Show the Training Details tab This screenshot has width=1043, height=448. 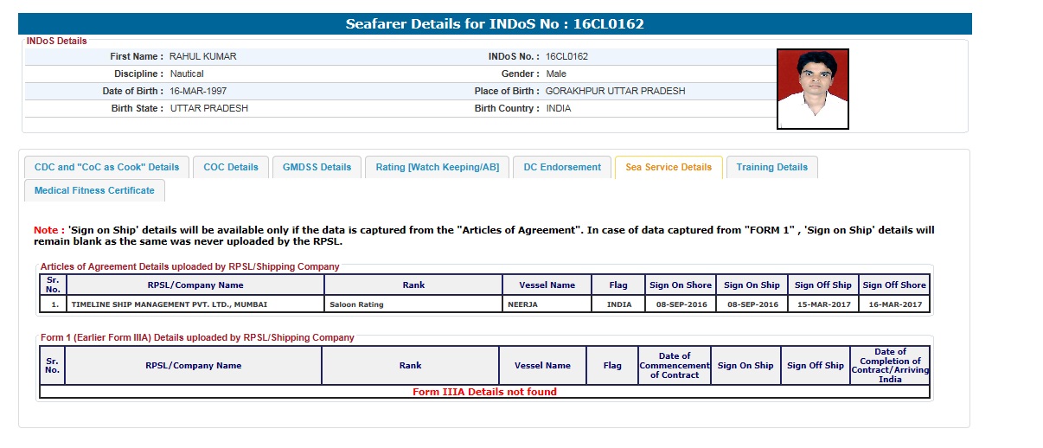click(x=771, y=168)
